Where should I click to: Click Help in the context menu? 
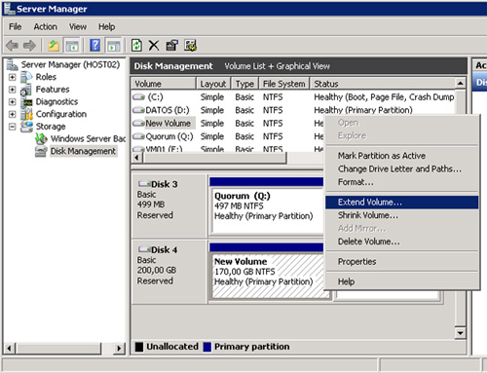click(x=401, y=281)
